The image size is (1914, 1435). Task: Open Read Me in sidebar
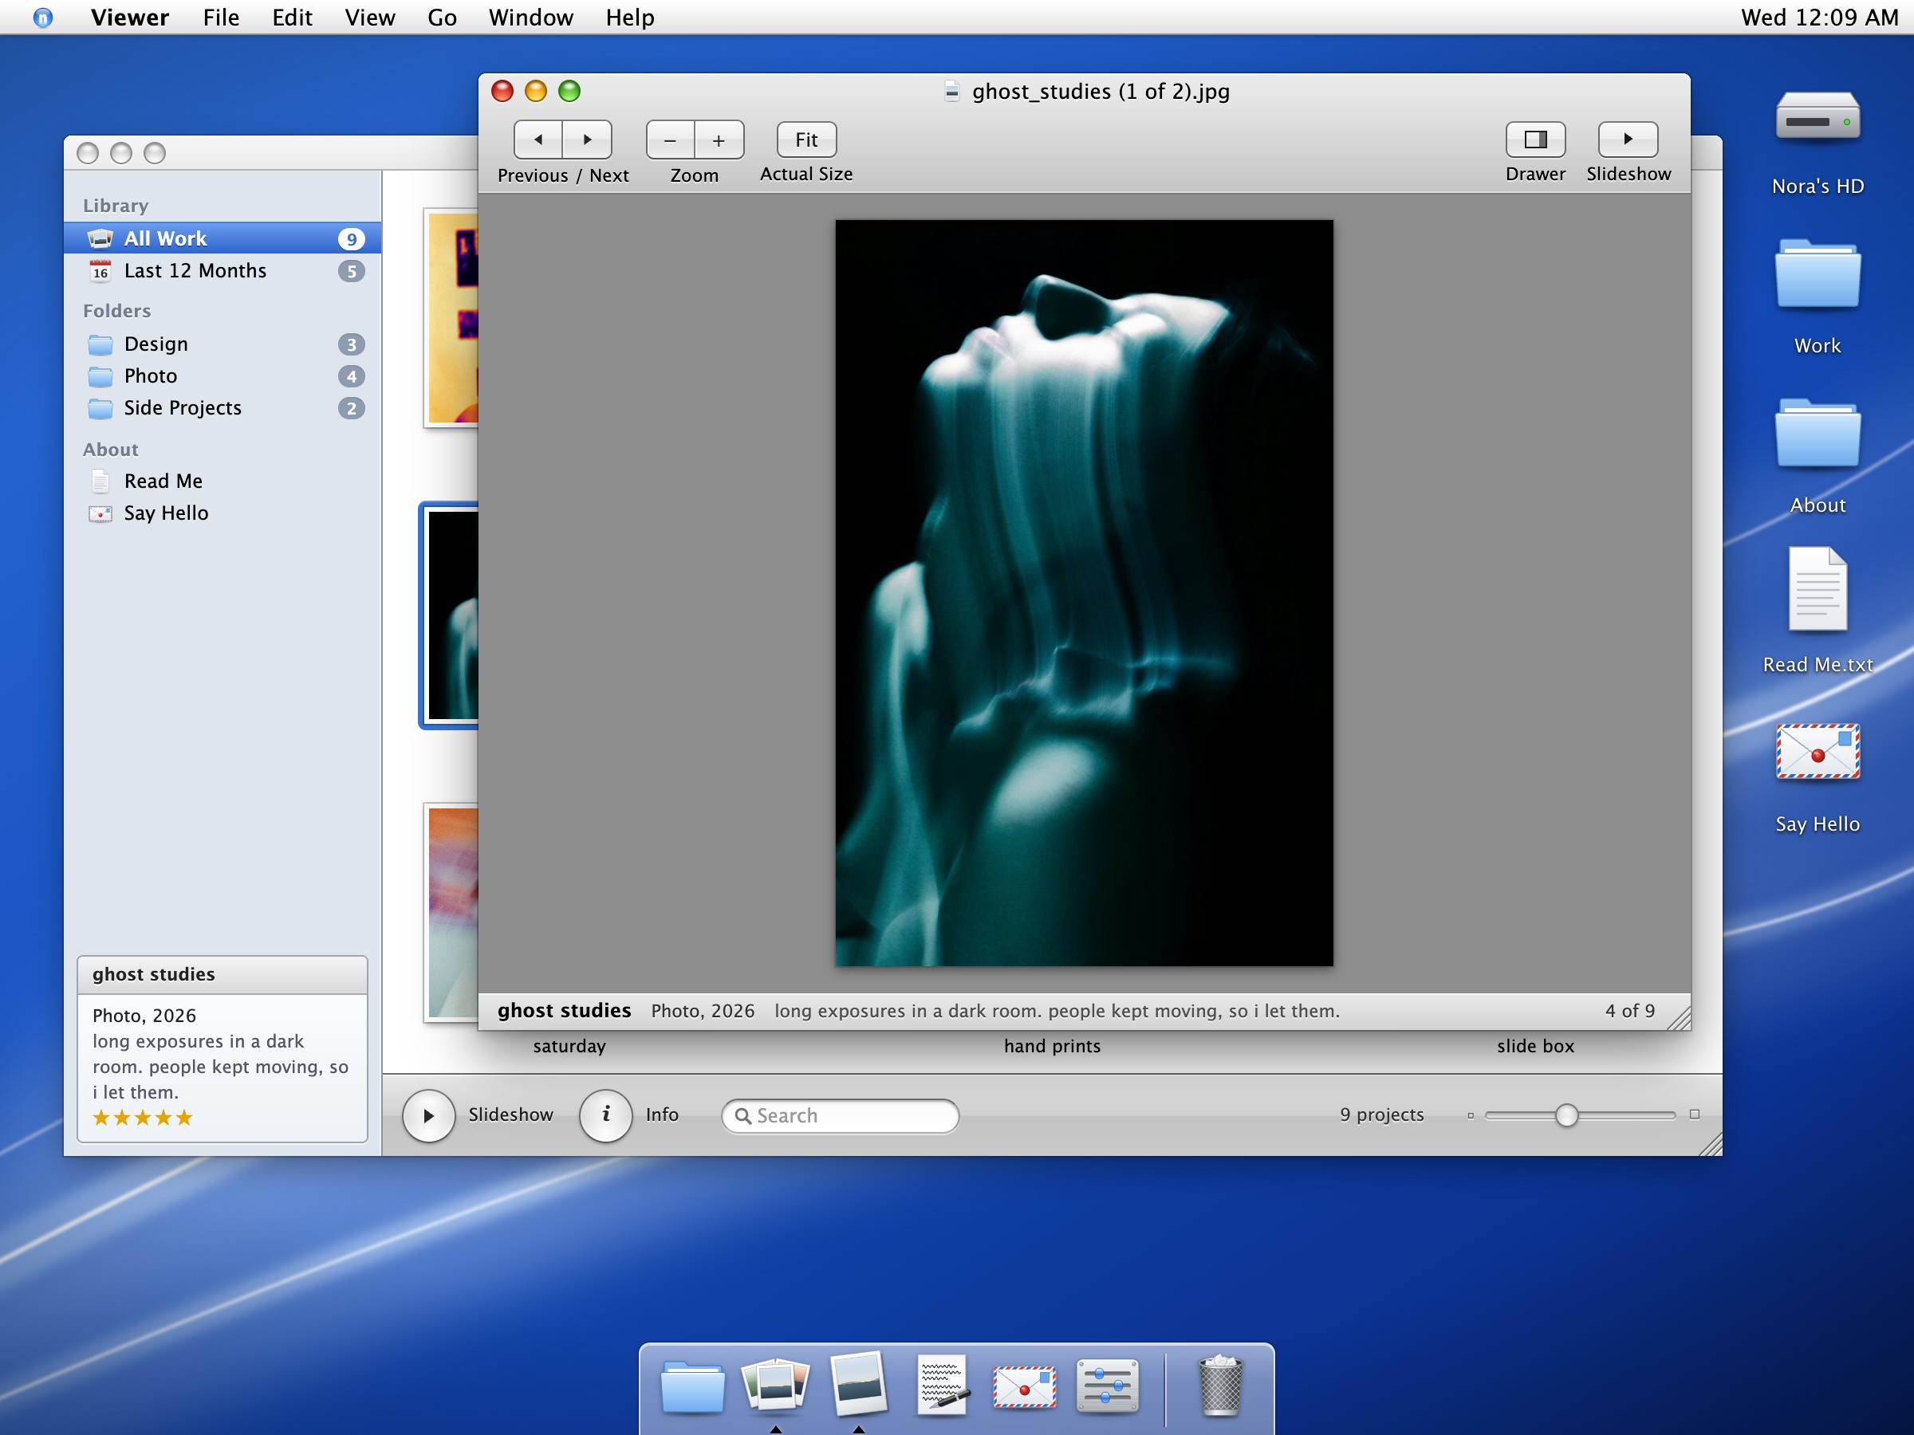click(223, 481)
